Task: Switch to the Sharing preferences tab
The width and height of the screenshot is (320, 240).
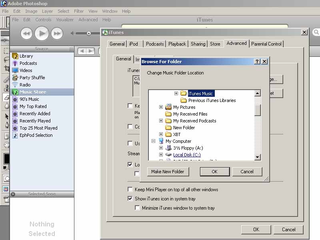Action: [198, 44]
